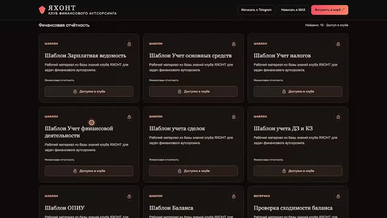Open Шаблон учета сделок title
This screenshot has width=387, height=218.
[x=177, y=128]
